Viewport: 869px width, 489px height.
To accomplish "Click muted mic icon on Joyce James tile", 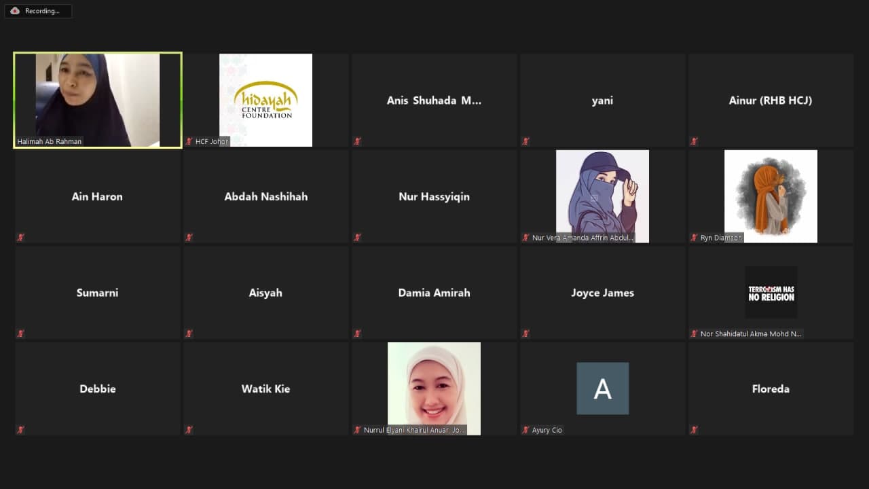I will [x=526, y=333].
